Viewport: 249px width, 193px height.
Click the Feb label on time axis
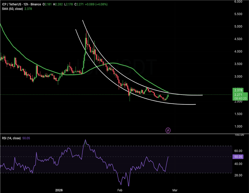pos(120,190)
